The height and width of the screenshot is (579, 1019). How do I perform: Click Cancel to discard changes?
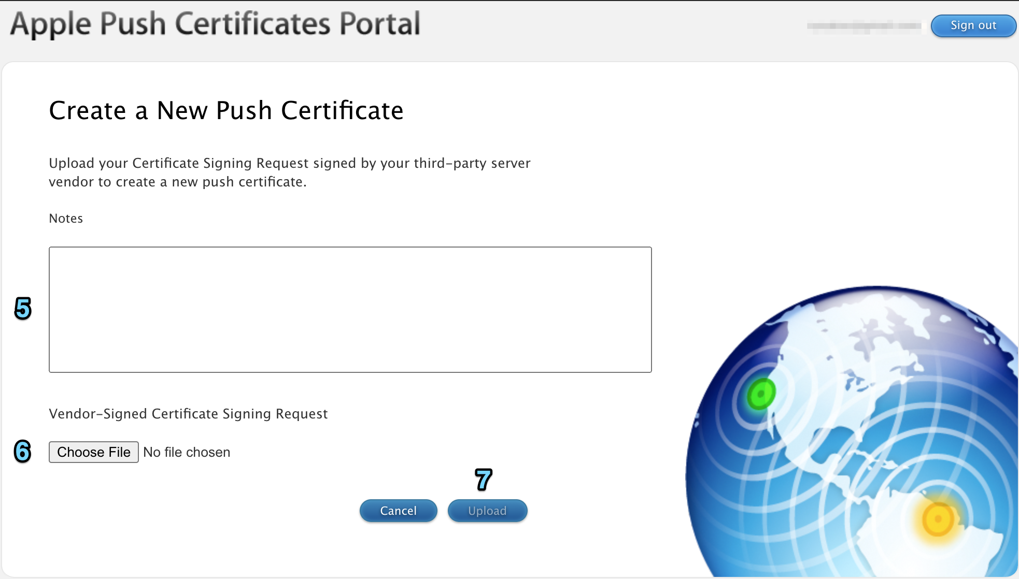(397, 511)
